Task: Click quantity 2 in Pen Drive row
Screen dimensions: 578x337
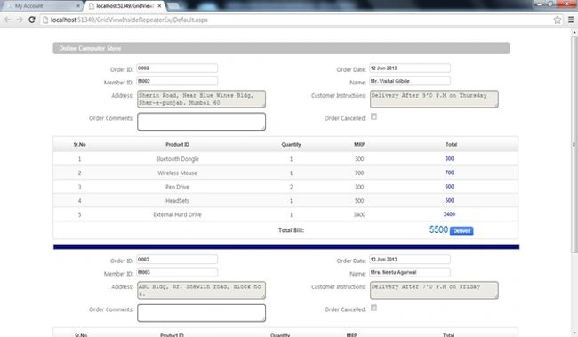Action: [x=291, y=187]
